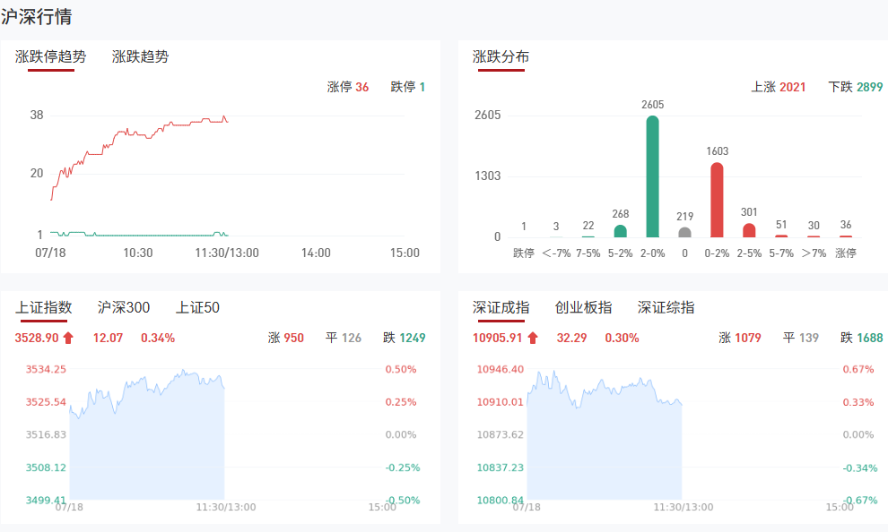Click the 上涨 2021 count label

[x=778, y=87]
